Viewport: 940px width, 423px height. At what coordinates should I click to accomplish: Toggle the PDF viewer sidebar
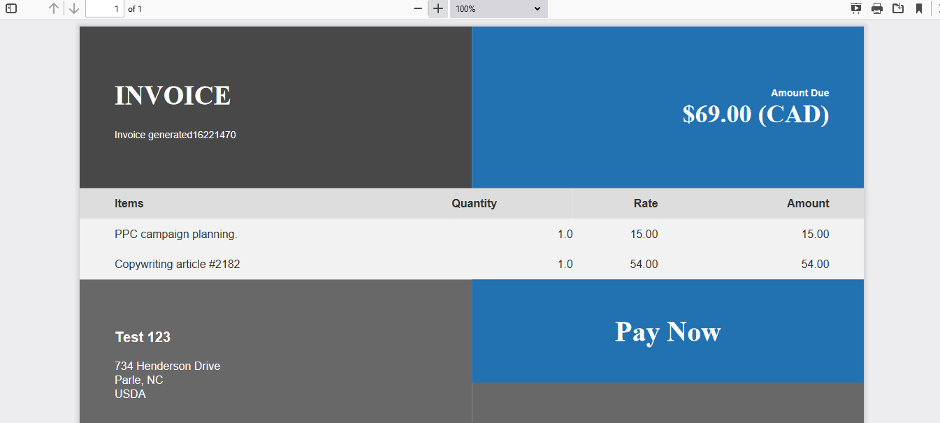11,8
